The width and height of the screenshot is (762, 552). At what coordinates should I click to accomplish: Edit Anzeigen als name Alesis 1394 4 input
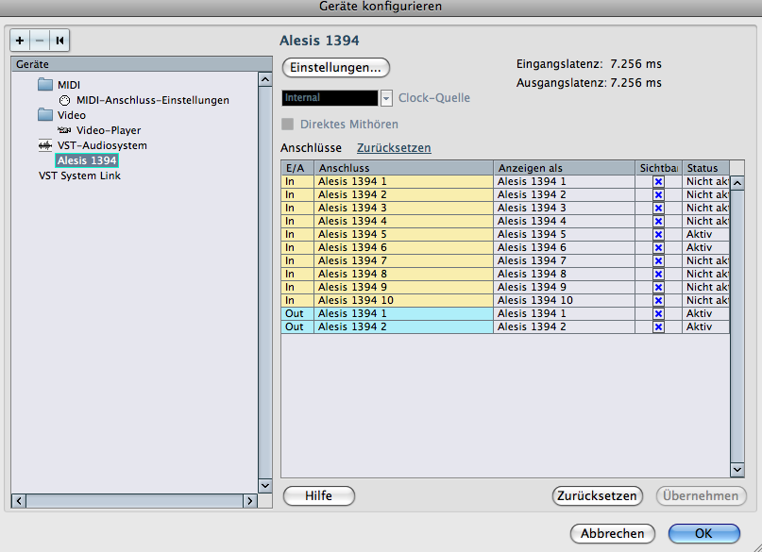pyautogui.click(x=565, y=222)
